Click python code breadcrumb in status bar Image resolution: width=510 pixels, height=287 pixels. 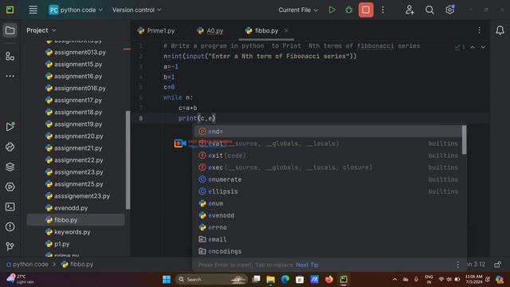(x=28, y=264)
